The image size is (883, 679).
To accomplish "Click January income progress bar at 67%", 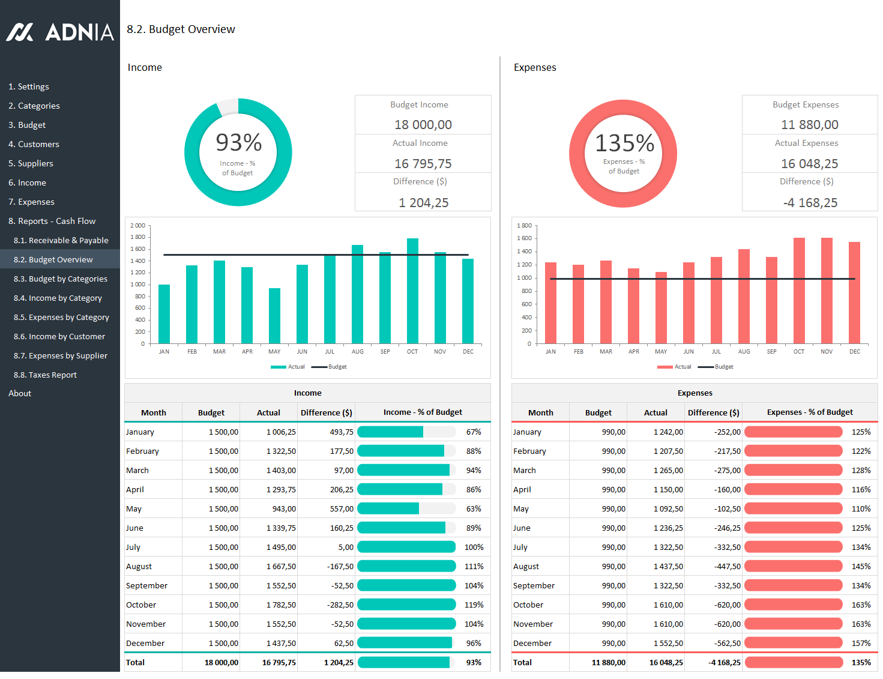I will 406,432.
